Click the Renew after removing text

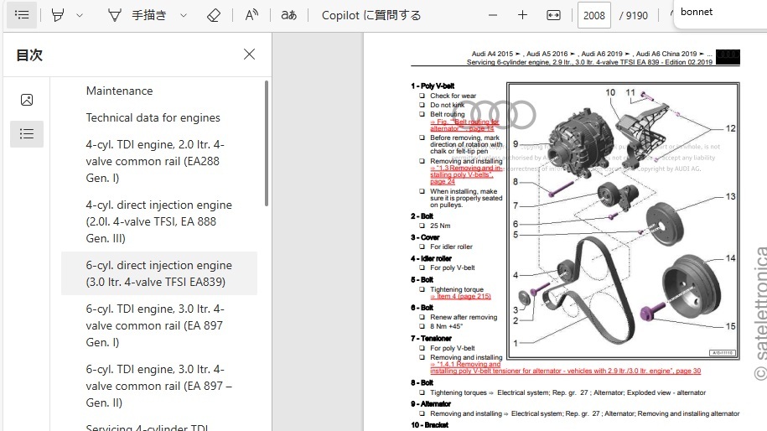[464, 317]
